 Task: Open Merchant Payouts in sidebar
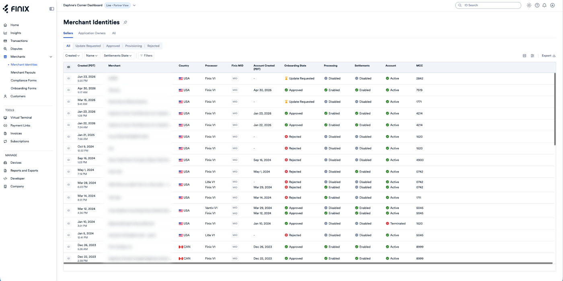23,72
